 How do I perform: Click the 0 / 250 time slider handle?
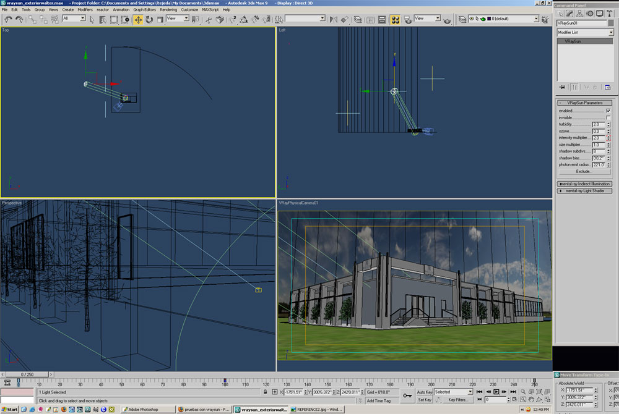(x=27, y=374)
